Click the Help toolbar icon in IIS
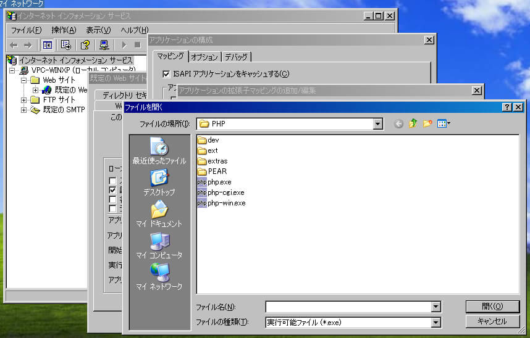 coord(85,45)
